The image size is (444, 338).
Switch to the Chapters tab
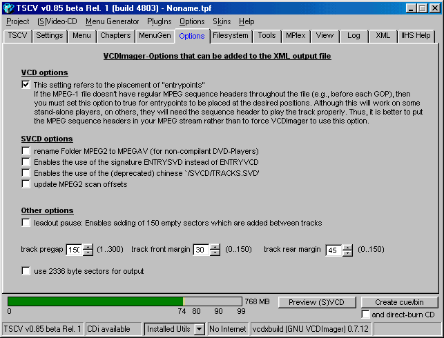tap(115, 36)
